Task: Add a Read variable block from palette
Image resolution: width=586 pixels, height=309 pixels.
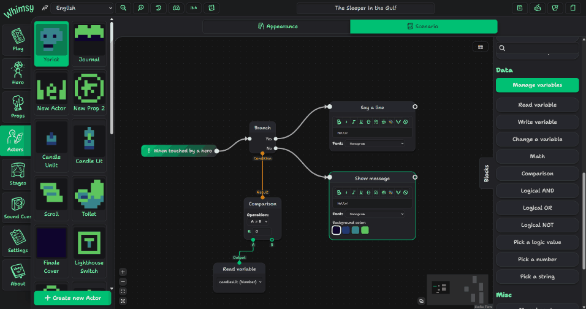Action: pos(537,105)
